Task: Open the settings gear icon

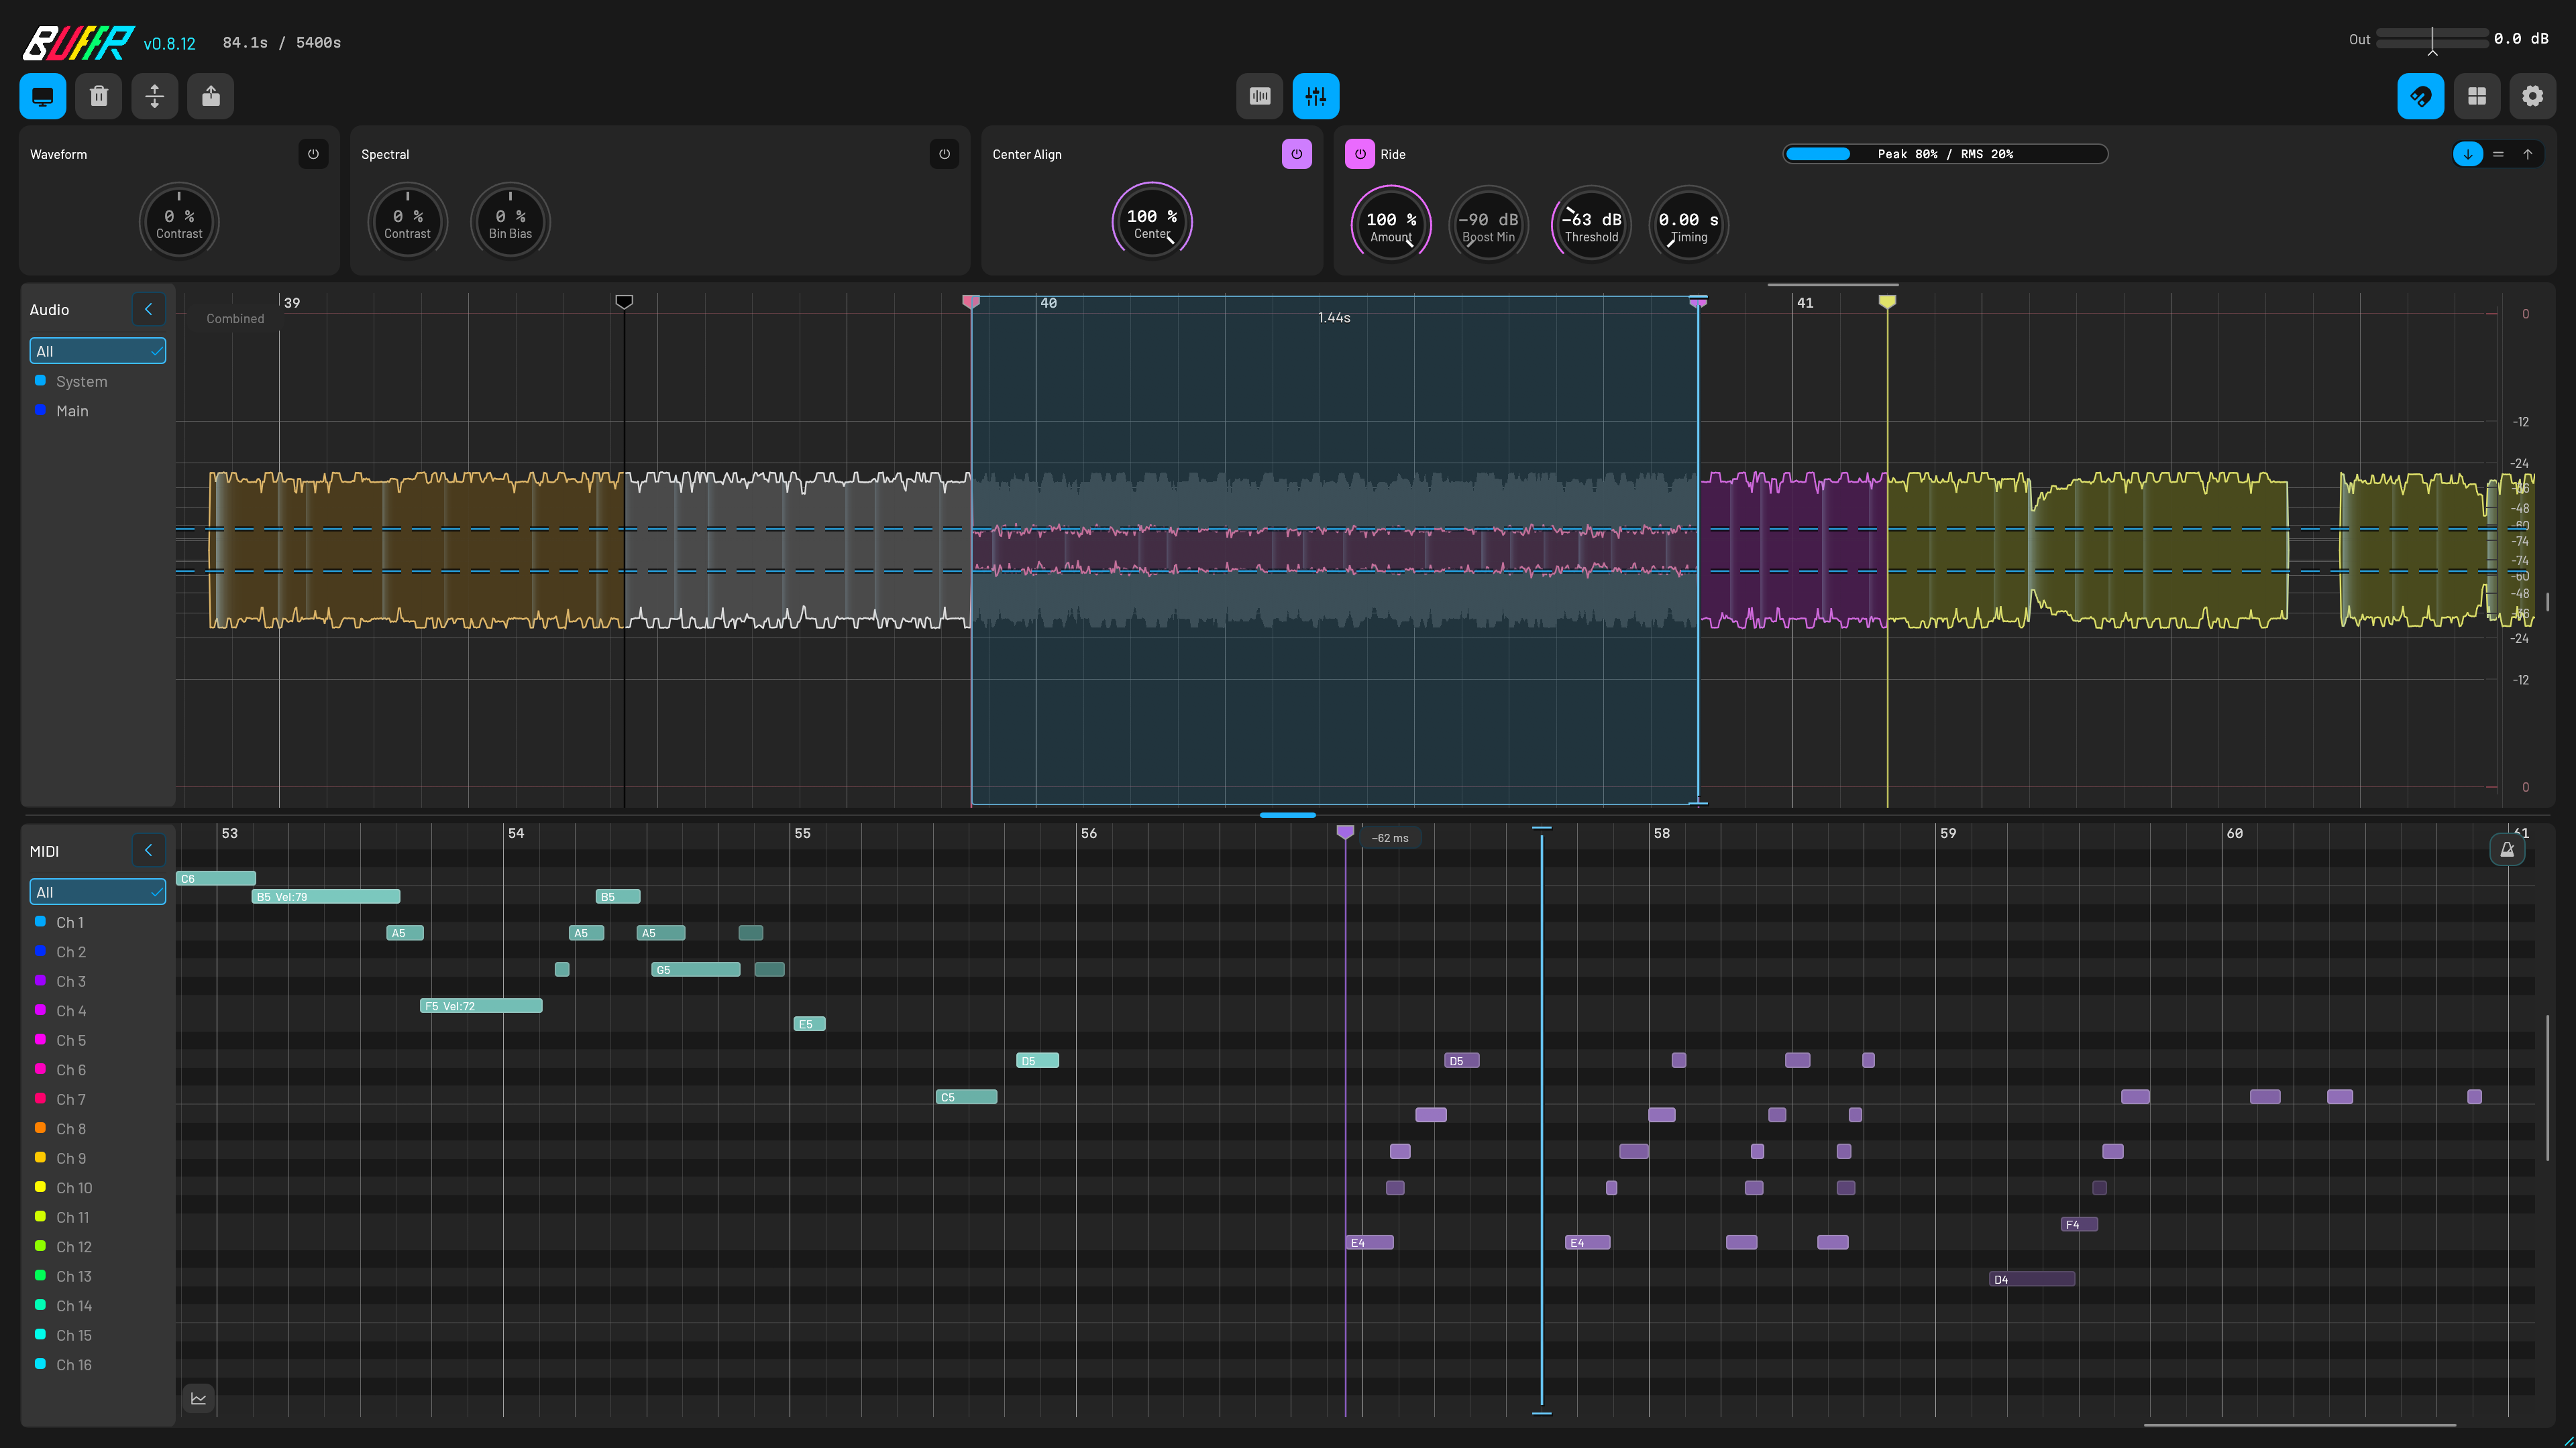Action: [x=2532, y=96]
